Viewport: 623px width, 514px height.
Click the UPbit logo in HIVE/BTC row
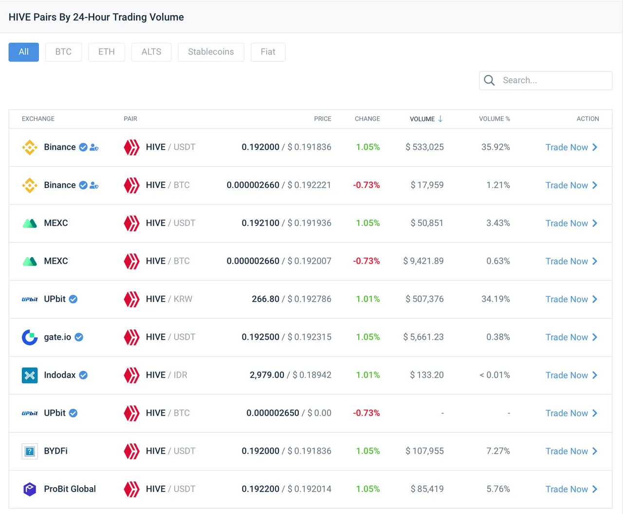pyautogui.click(x=30, y=413)
